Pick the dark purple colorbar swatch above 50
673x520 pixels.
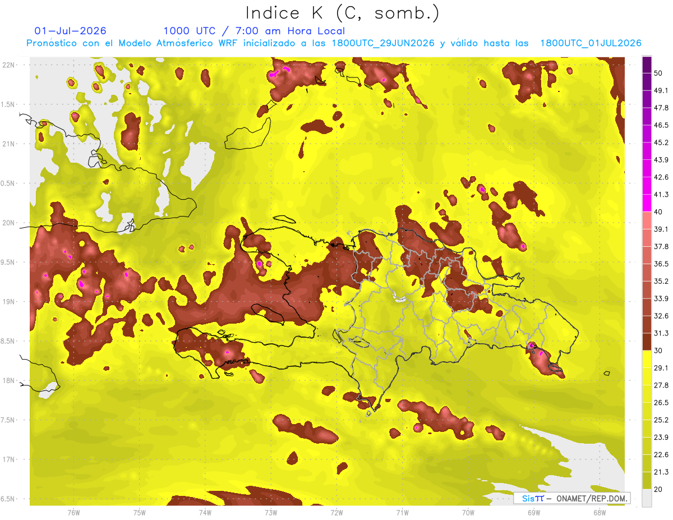pyautogui.click(x=647, y=65)
